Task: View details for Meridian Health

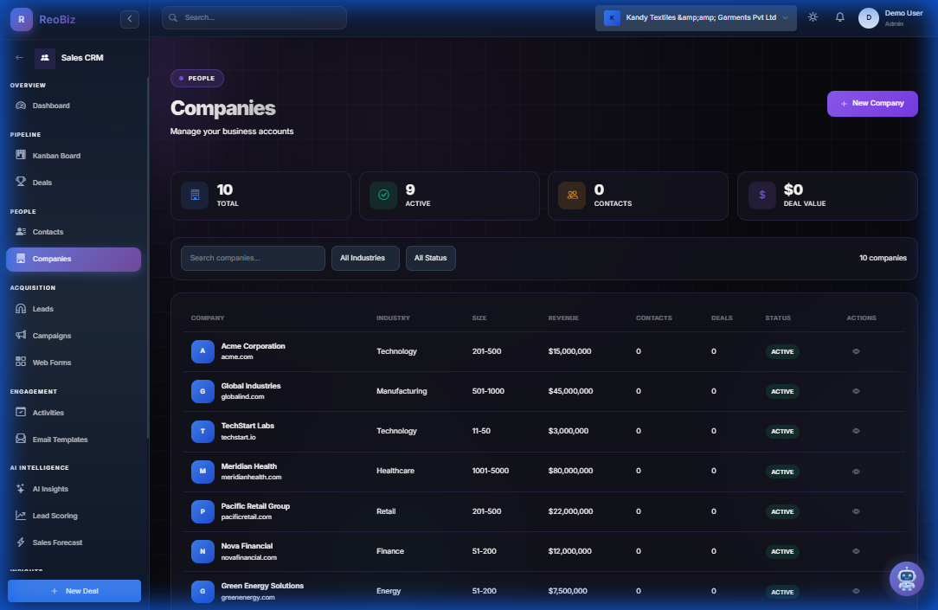Action: point(855,471)
